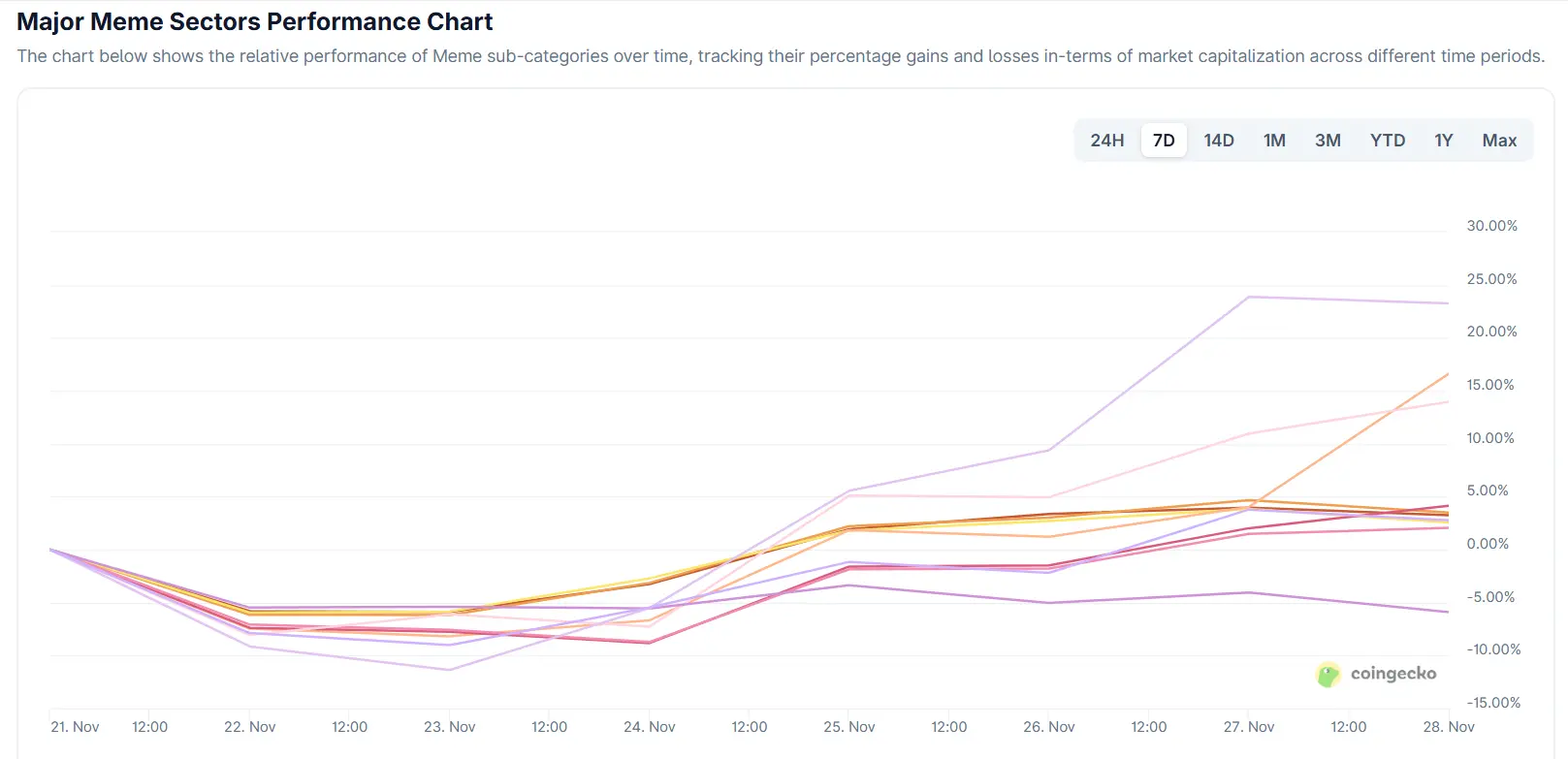Choose the 14D time range
This screenshot has height=759, width=1568.
[x=1219, y=141]
